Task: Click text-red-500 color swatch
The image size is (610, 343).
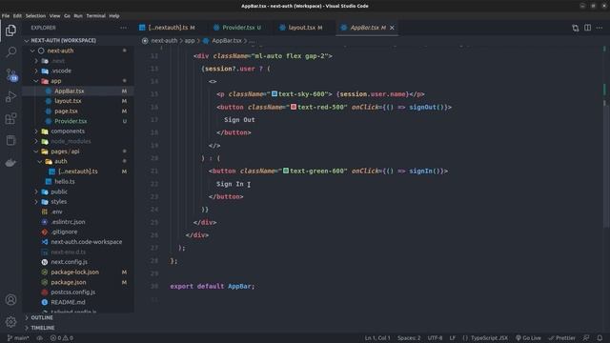Action: pyautogui.click(x=294, y=107)
